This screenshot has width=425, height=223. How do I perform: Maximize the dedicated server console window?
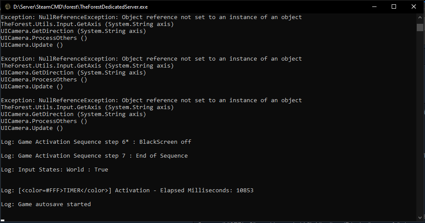(x=394, y=6)
